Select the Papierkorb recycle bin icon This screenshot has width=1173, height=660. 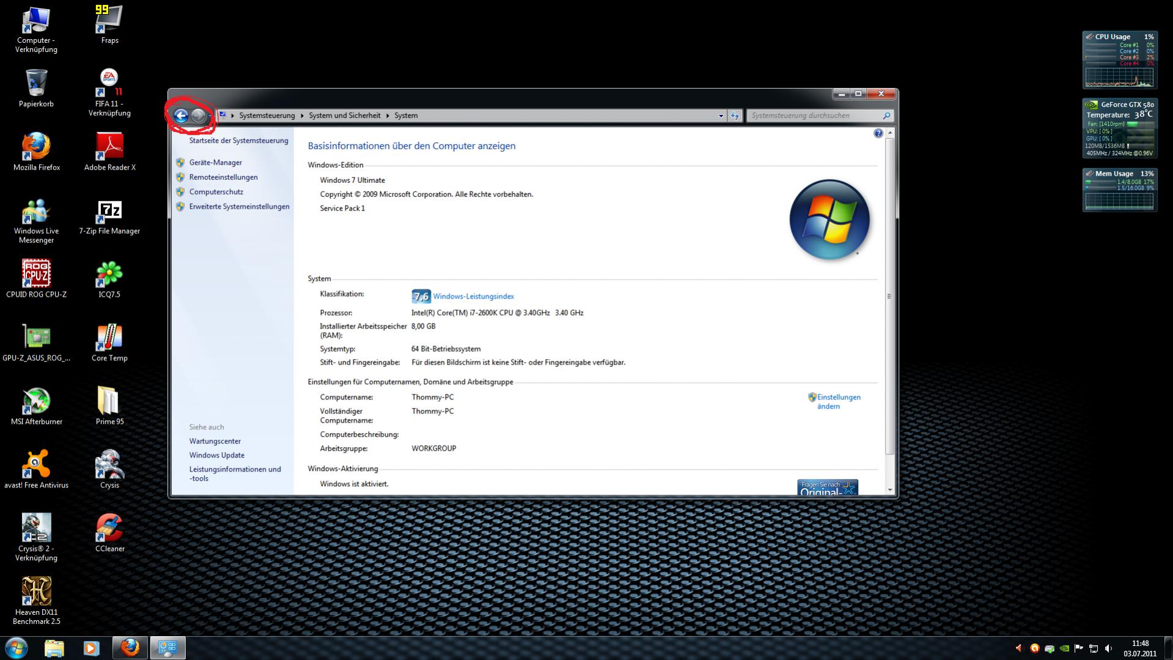click(x=36, y=89)
